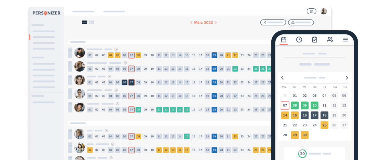Screen dimensions: 383x160
Task: Open employee avatar in row with yellow 04
Action: click(x=80, y=53)
